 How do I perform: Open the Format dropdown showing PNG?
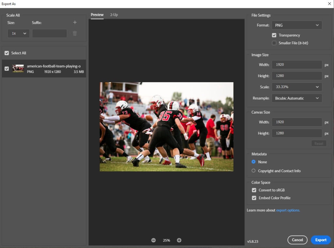pyautogui.click(x=296, y=25)
